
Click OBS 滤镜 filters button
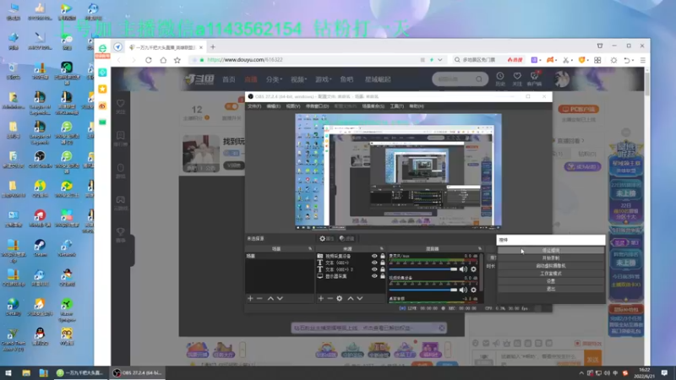tap(346, 238)
